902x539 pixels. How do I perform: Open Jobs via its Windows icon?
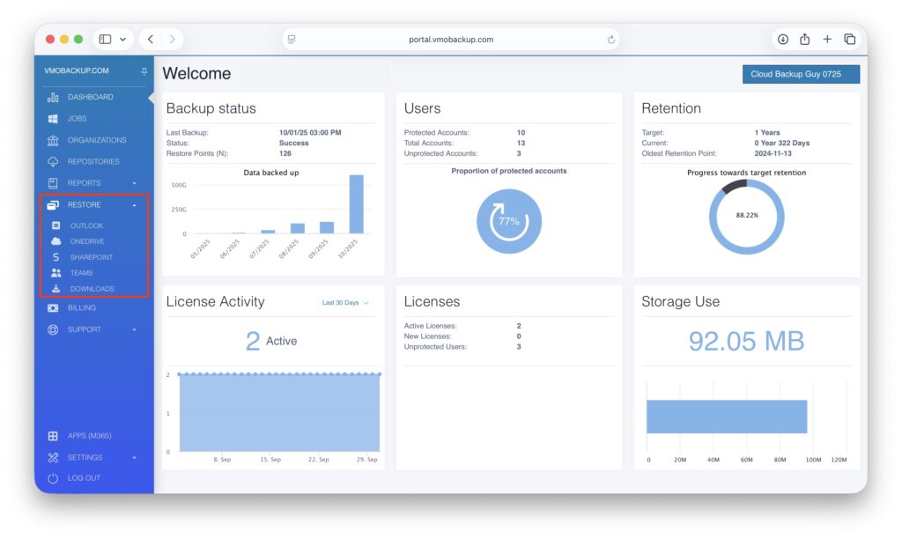(x=53, y=118)
